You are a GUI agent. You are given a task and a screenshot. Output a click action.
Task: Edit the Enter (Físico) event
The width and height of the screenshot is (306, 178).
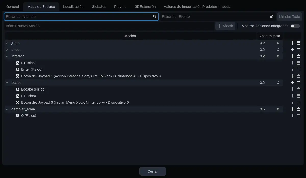[292, 69]
